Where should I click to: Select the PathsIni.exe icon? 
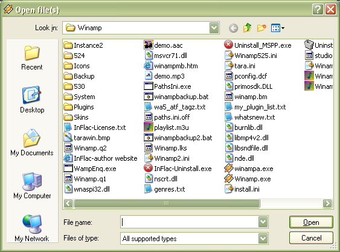click(149, 86)
